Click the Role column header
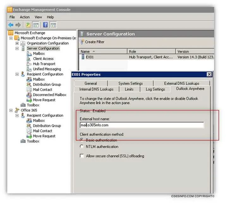Viewport: 226px width, 206px height. tap(151, 52)
